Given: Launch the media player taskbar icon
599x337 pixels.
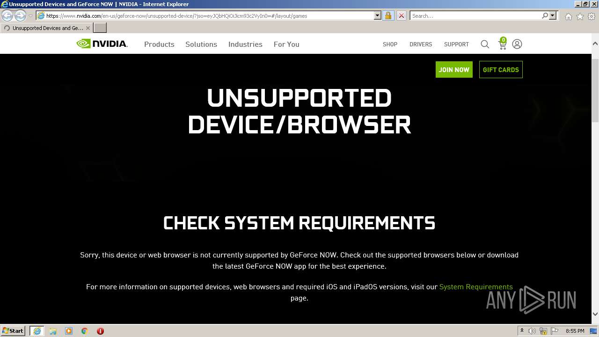Looking at the screenshot, I should point(69,331).
